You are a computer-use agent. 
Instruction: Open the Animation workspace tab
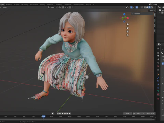[50, 5]
